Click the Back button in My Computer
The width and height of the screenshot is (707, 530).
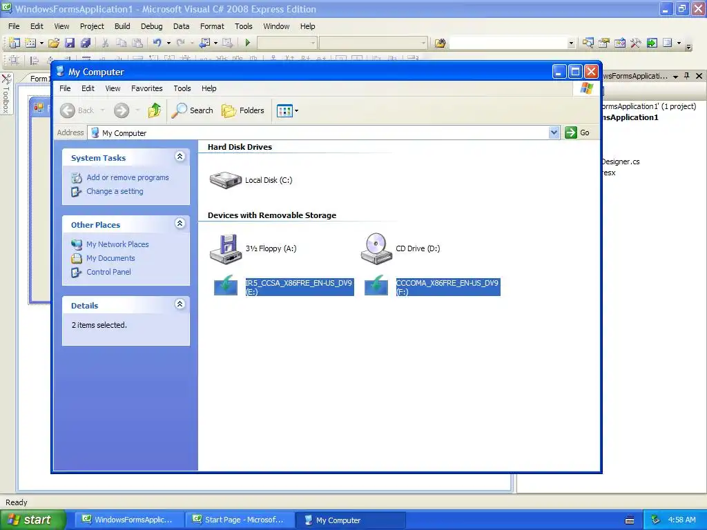(x=77, y=110)
